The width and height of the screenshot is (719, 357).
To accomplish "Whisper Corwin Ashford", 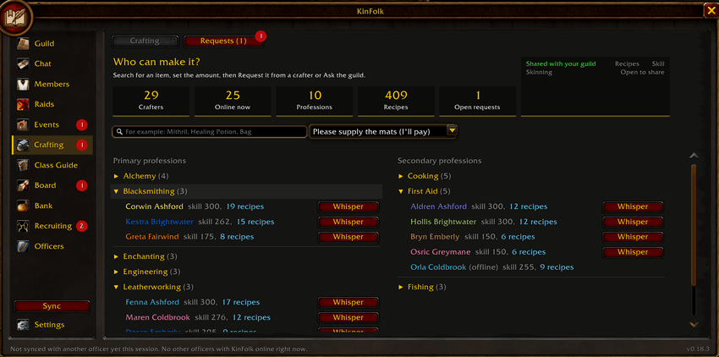I will (x=348, y=206).
